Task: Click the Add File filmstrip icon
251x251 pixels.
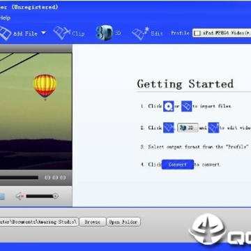Action: coord(5,33)
